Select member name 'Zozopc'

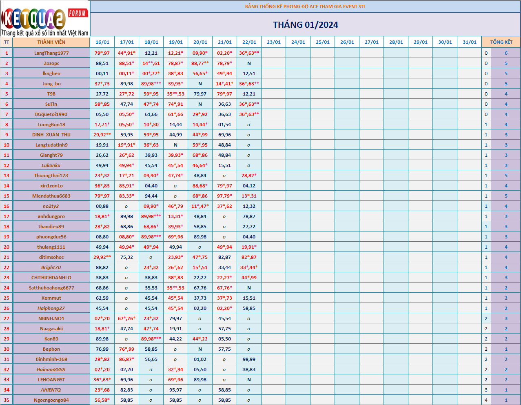pyautogui.click(x=51, y=63)
